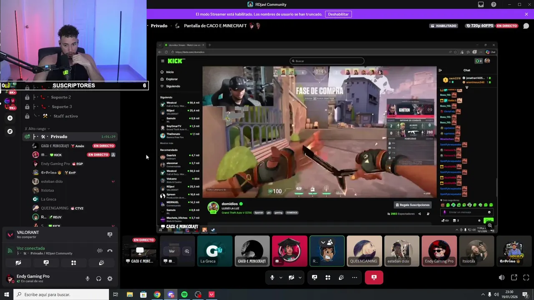Click the Ver stream button

click(x=171, y=251)
